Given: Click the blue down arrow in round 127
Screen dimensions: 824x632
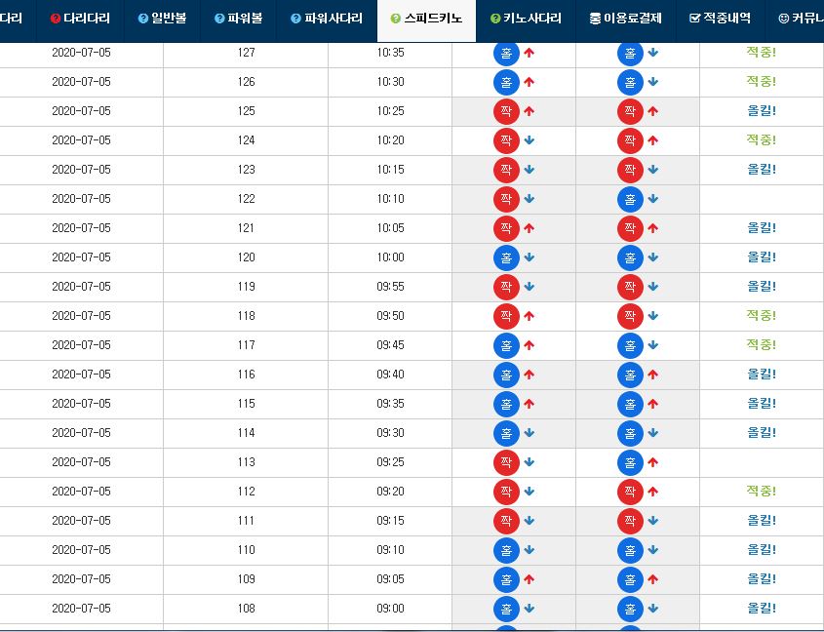Looking at the screenshot, I should (652, 53).
